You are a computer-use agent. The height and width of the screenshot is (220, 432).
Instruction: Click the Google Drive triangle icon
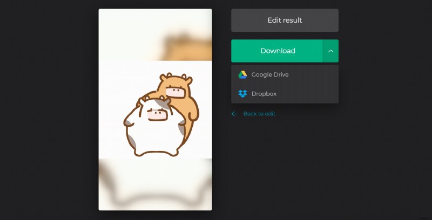click(x=242, y=74)
